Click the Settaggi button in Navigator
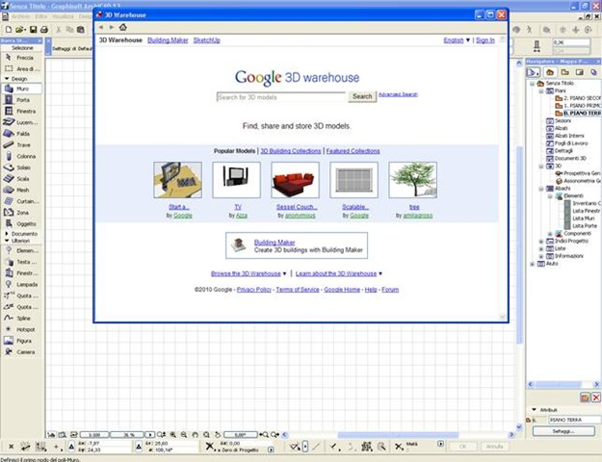The width and height of the screenshot is (602, 462). click(563, 431)
